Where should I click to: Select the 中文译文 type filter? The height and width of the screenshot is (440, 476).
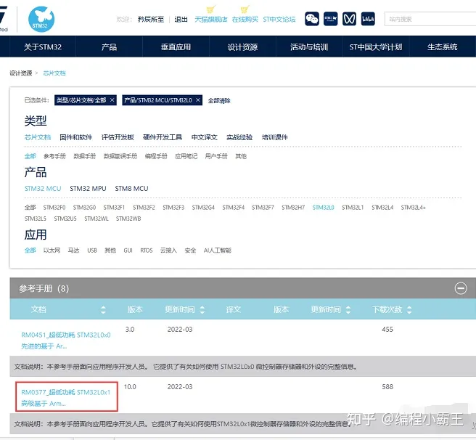pyautogui.click(x=205, y=137)
